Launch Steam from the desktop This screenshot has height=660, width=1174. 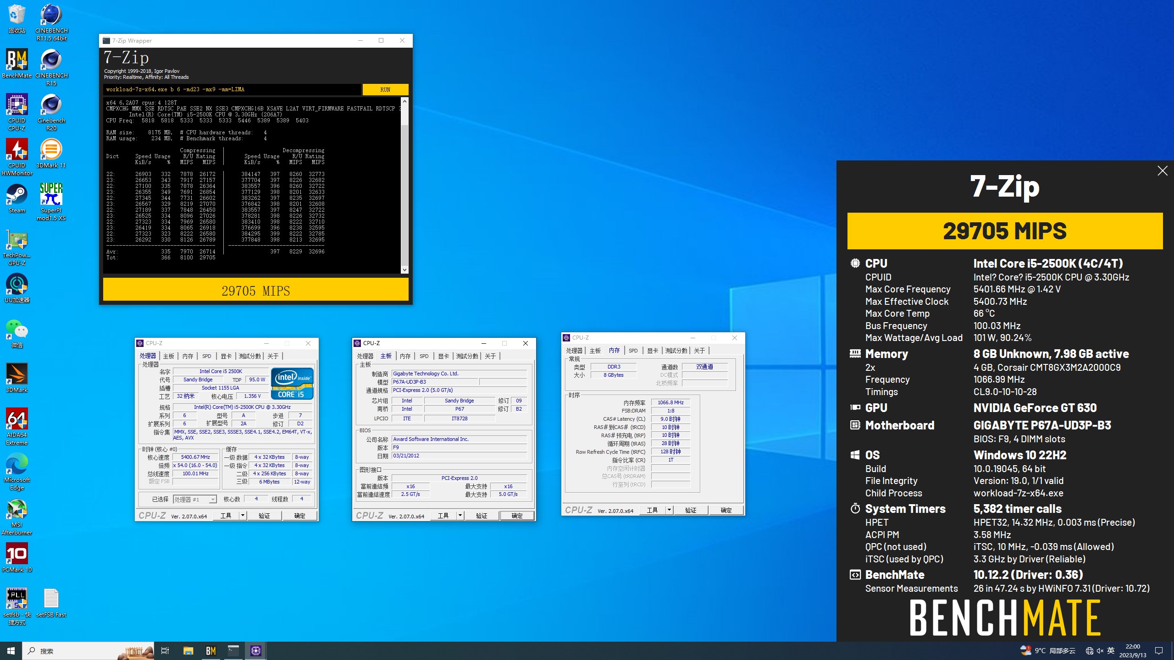[x=17, y=198]
